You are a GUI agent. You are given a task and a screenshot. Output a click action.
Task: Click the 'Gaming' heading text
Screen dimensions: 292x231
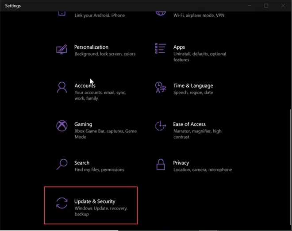[83, 124]
